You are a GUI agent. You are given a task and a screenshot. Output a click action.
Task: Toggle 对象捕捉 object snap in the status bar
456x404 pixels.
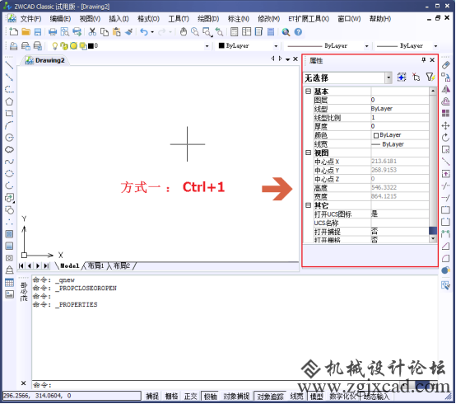(x=236, y=396)
